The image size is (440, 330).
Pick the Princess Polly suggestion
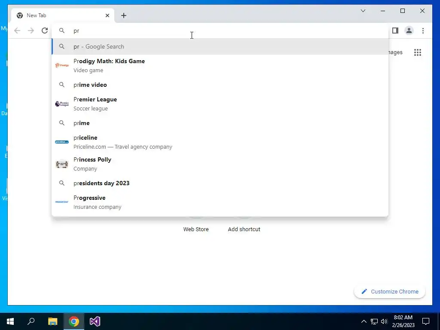click(x=220, y=164)
